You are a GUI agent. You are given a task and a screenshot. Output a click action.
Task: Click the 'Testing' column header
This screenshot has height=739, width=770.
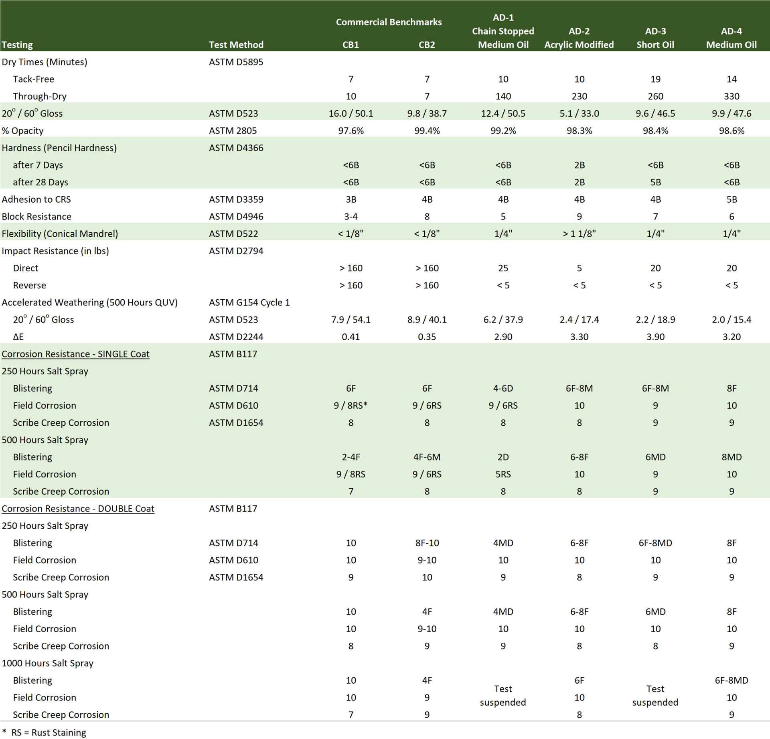pyautogui.click(x=17, y=45)
